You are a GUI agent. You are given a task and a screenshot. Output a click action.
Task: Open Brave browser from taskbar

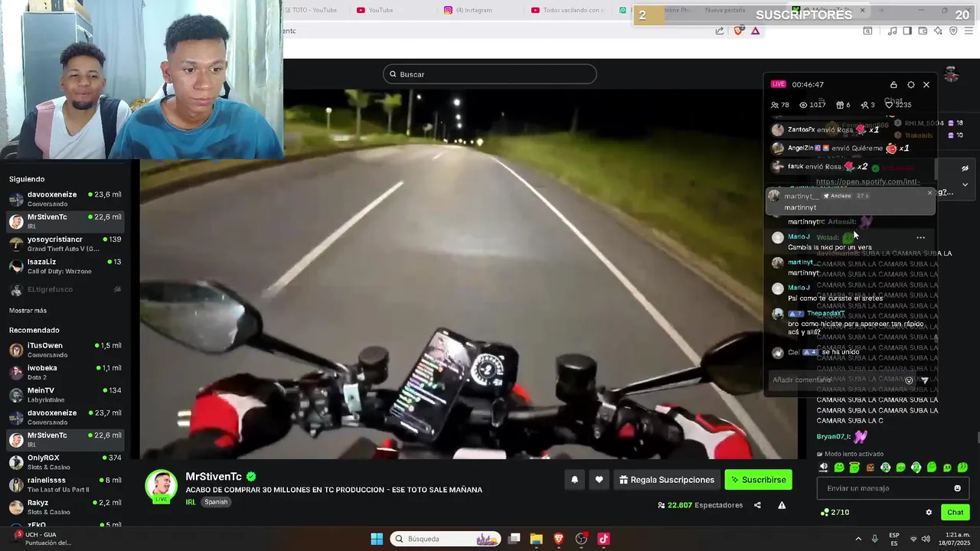pos(558,539)
